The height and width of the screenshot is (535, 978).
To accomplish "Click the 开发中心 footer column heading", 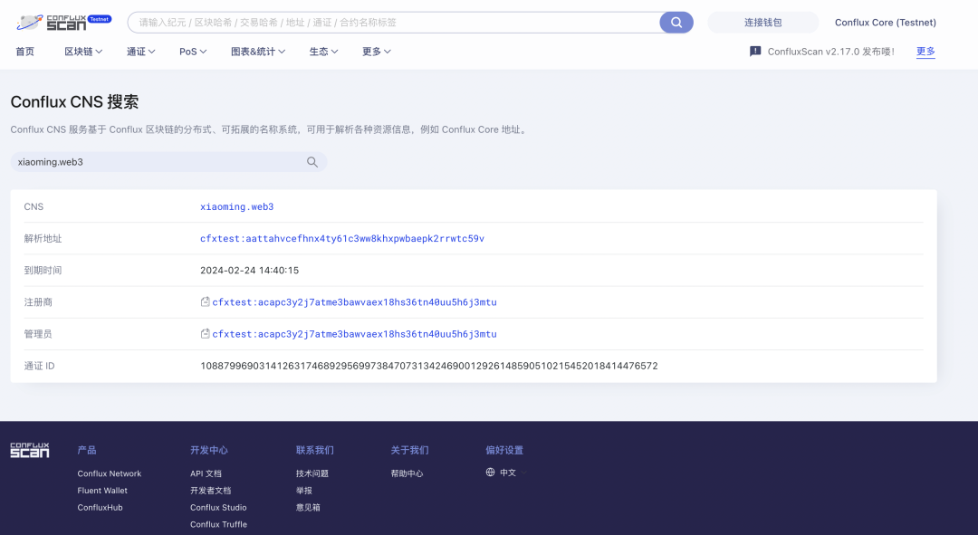I will click(209, 450).
